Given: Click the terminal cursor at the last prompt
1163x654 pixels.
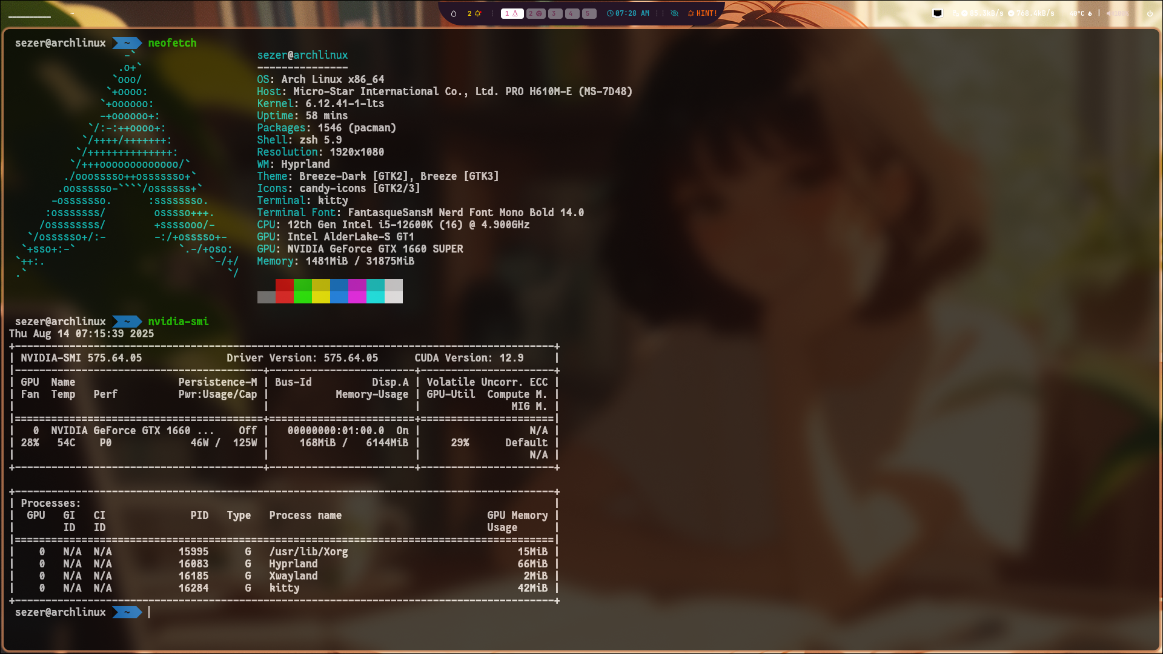Looking at the screenshot, I should pos(150,612).
